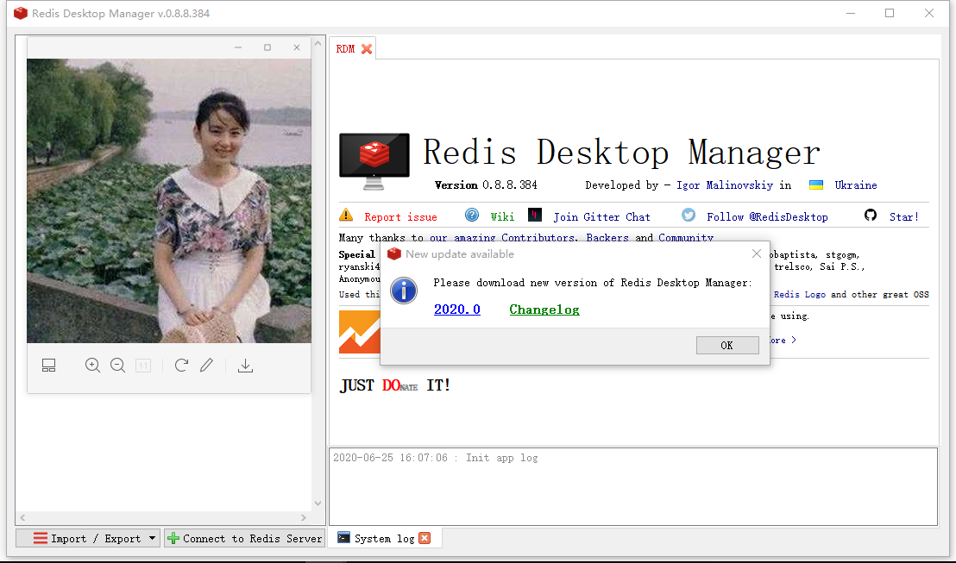This screenshot has height=563, width=956.
Task: Open the Join Gitter Chat link
Action: point(601,217)
